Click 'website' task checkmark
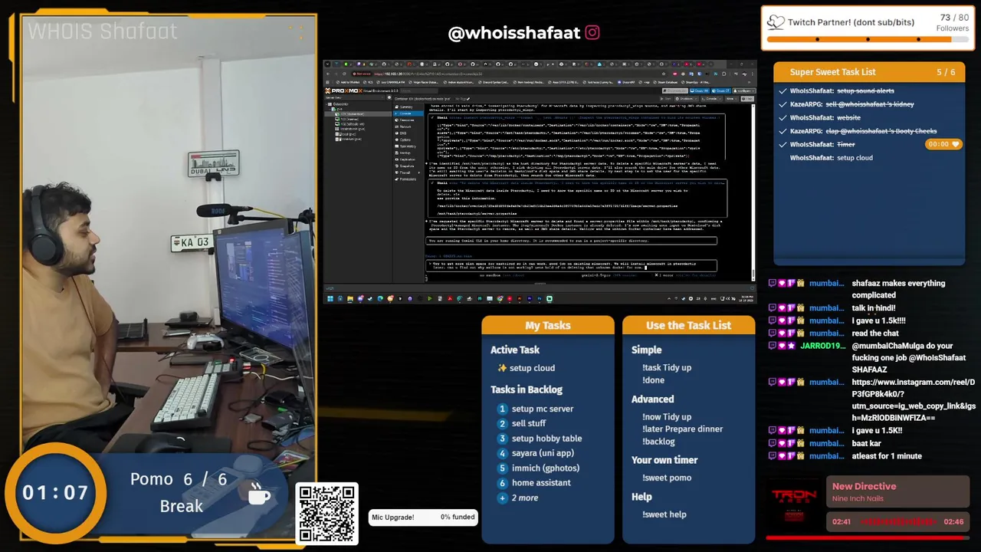The width and height of the screenshot is (981, 552). (783, 118)
